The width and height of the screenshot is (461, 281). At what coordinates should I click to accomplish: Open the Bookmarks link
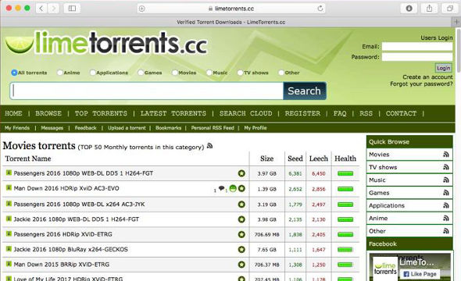pyautogui.click(x=168, y=128)
